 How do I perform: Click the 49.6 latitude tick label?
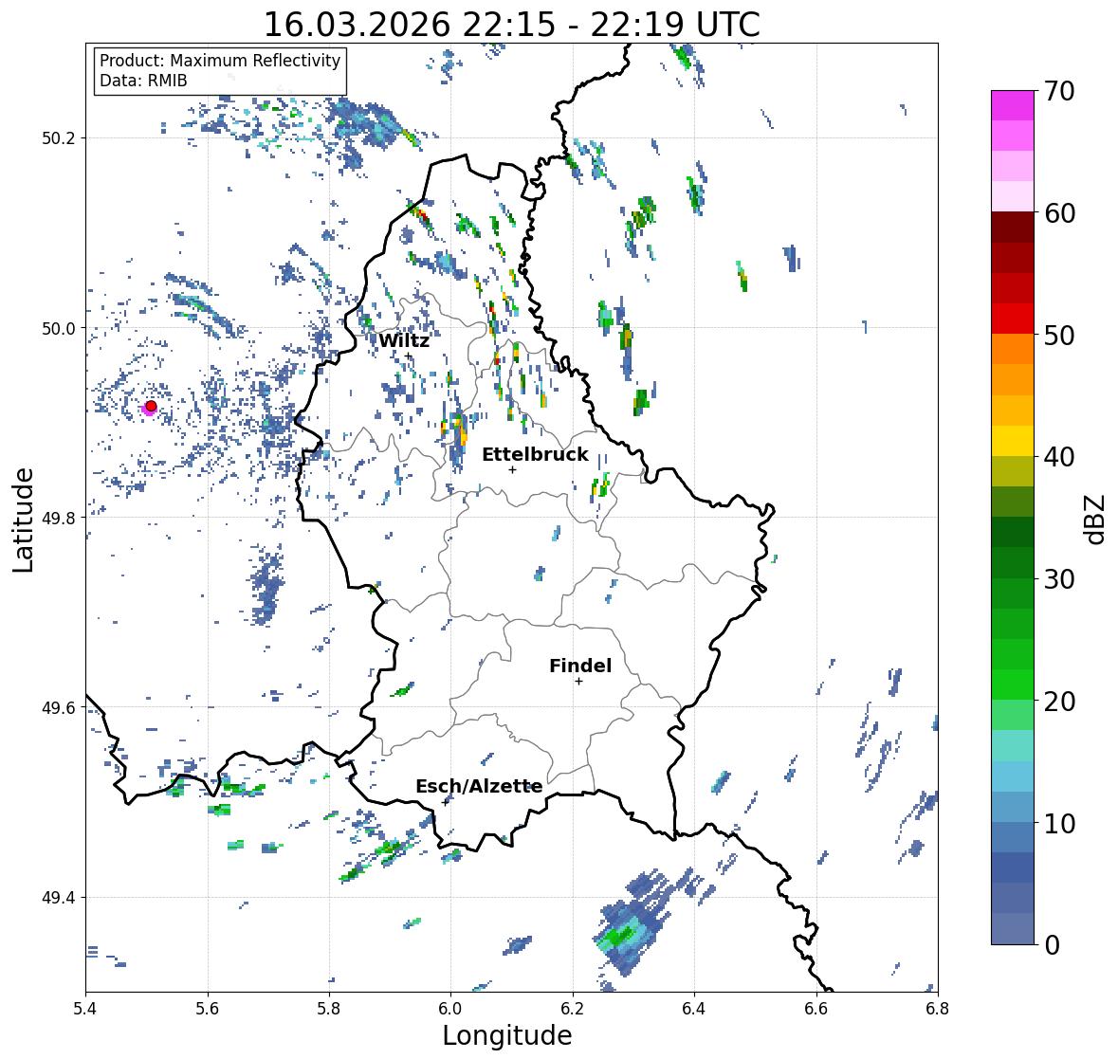coord(59,707)
